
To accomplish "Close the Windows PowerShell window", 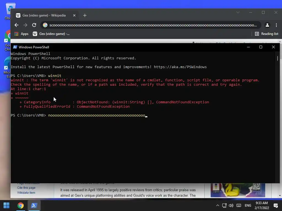I will click(x=273, y=47).
